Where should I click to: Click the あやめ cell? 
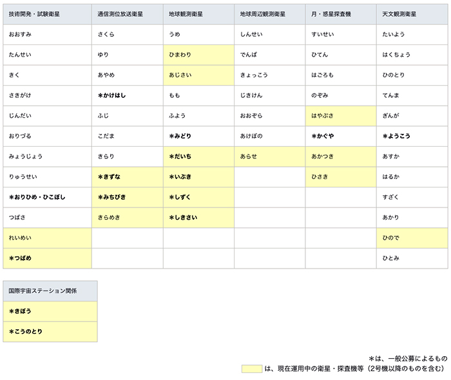(x=128, y=75)
